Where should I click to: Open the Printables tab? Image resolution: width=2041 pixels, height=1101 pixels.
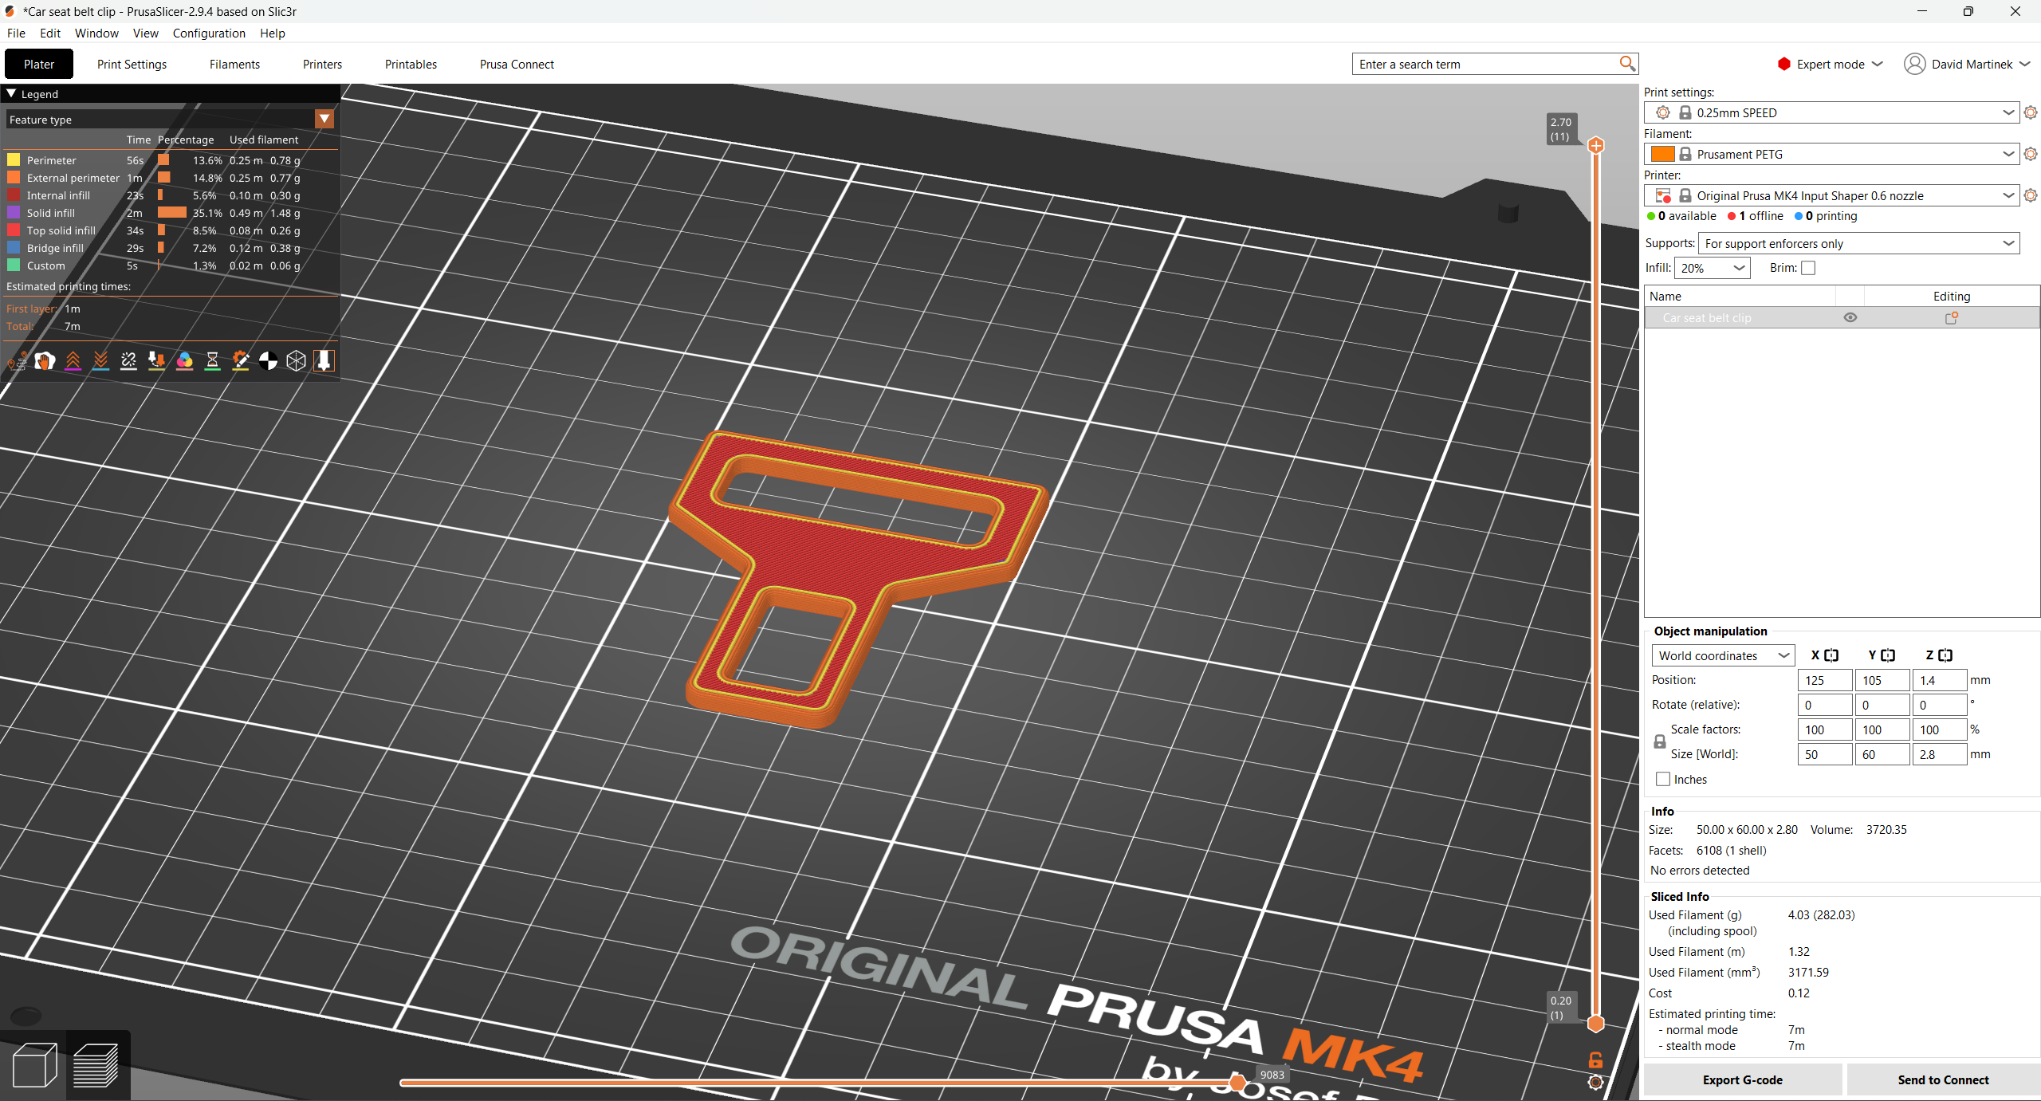[x=411, y=64]
